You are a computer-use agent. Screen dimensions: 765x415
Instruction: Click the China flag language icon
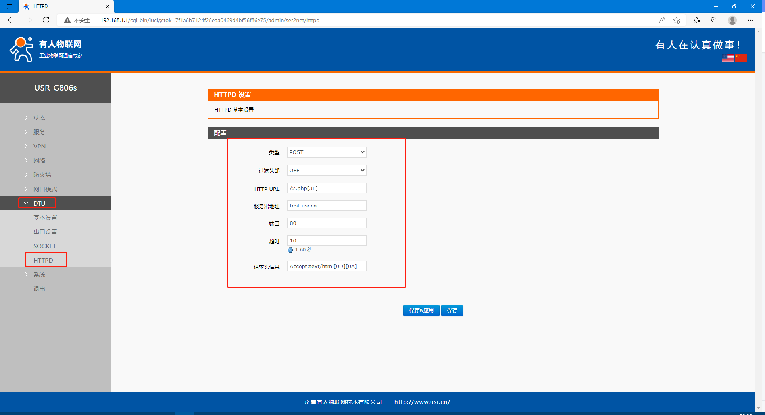(741, 58)
